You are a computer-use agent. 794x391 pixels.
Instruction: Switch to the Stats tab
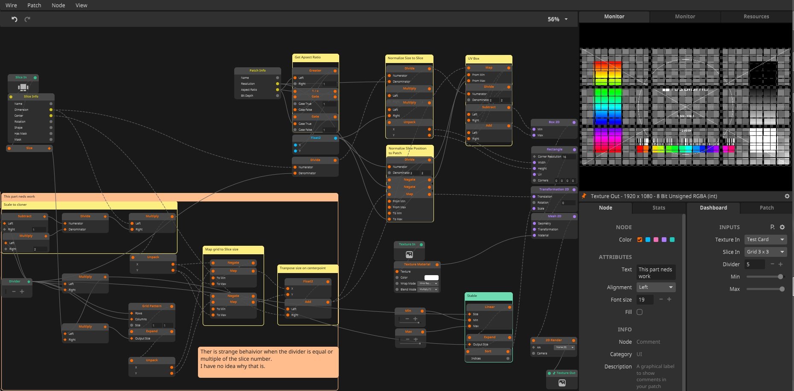(658, 207)
